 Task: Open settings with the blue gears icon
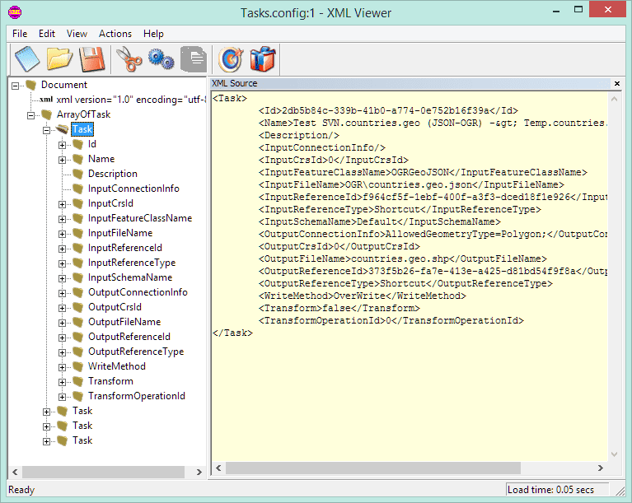click(x=162, y=59)
